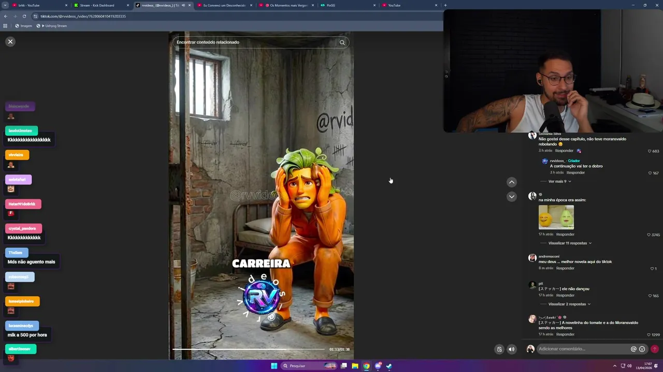Click the taskbar Pesquisar search box
Viewport: 663px width, 372px height.
pos(309,366)
